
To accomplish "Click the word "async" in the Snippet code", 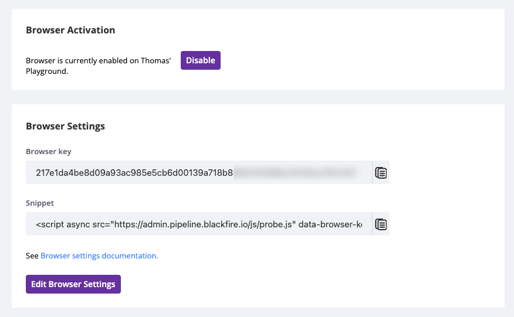I will 77,224.
